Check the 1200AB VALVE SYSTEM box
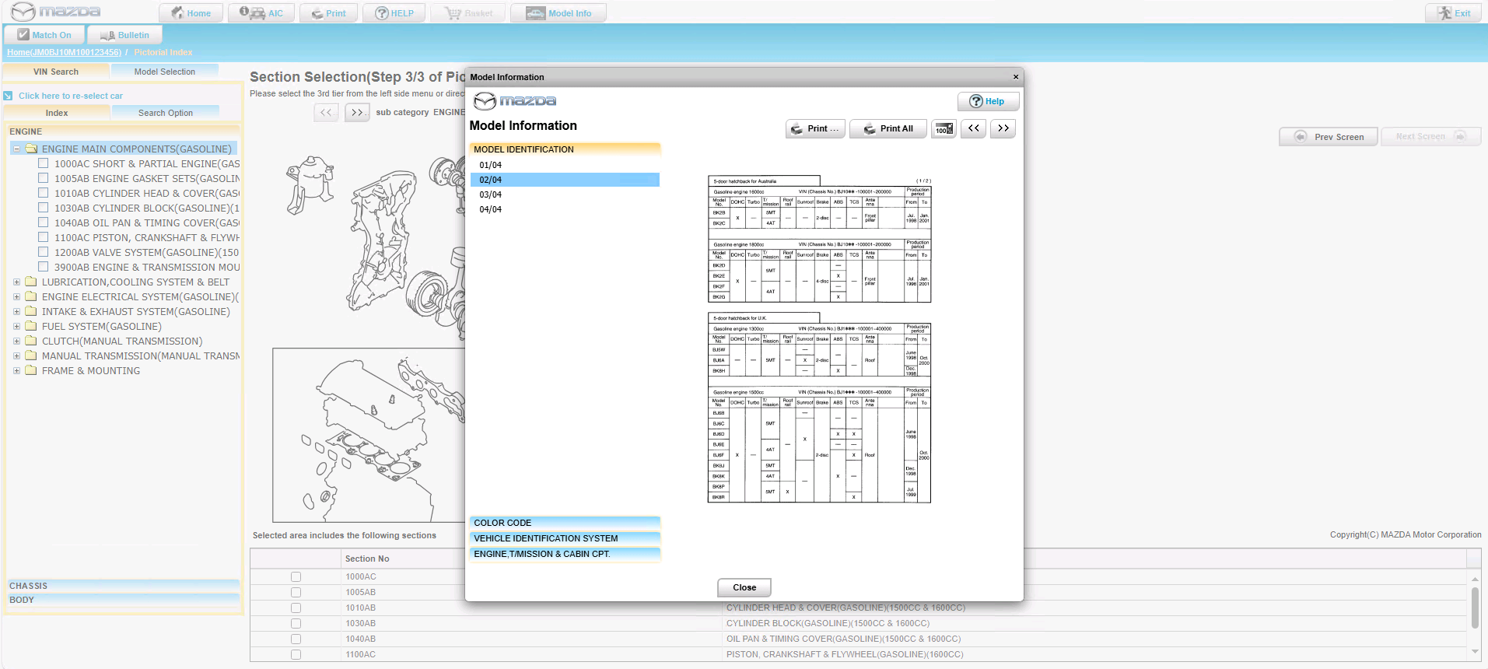1488x669 pixels. tap(44, 252)
